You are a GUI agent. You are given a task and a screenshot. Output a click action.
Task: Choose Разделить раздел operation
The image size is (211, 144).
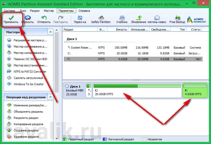23,118
